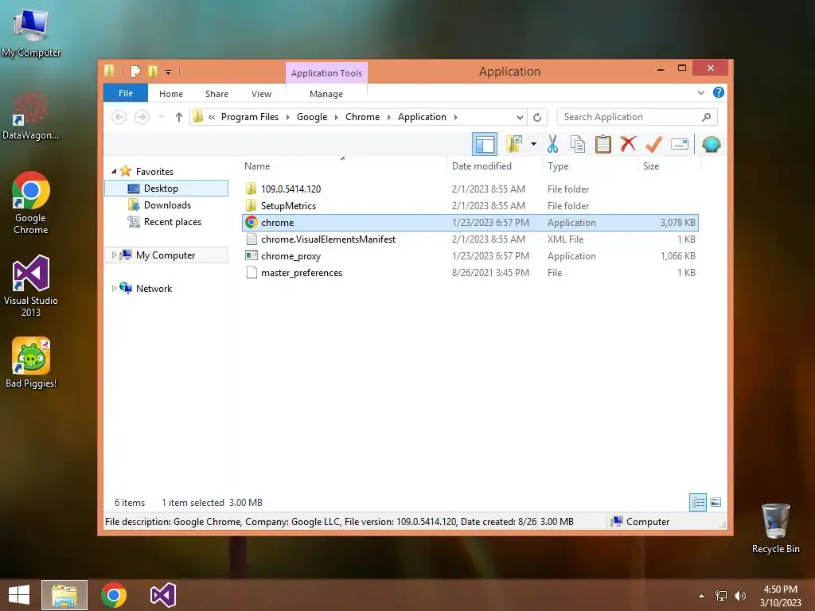This screenshot has width=815, height=611.
Task: Click the blue shell icon in toolbar
Action: coord(711,144)
